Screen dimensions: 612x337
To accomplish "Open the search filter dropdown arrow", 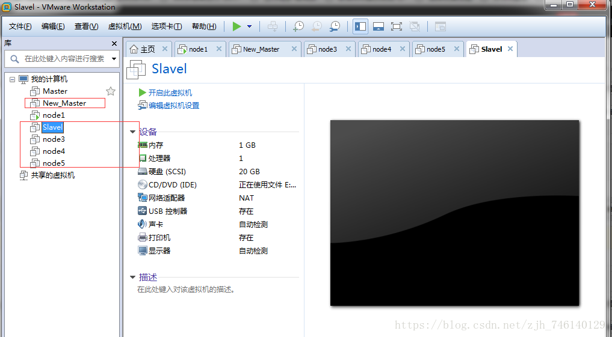I will (114, 59).
